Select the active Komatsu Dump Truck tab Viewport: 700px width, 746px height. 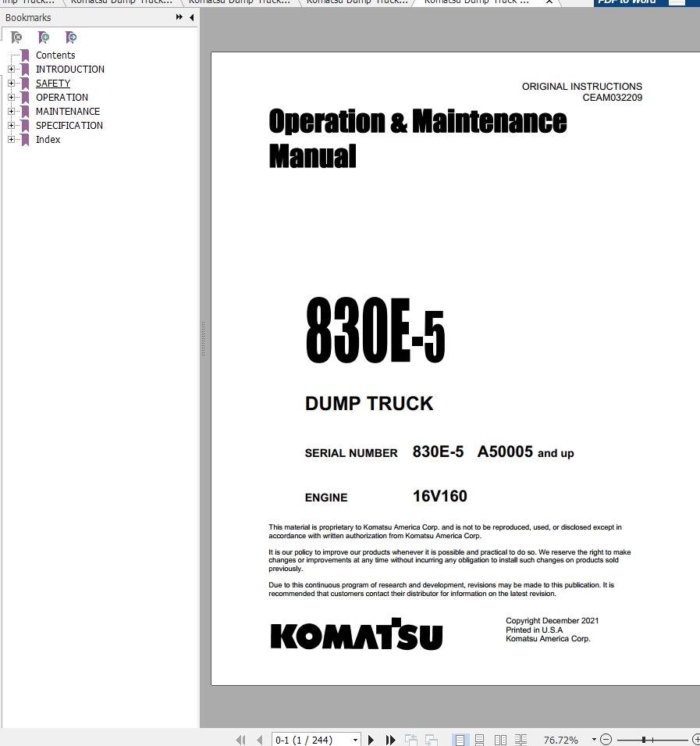pyautogui.click(x=476, y=2)
